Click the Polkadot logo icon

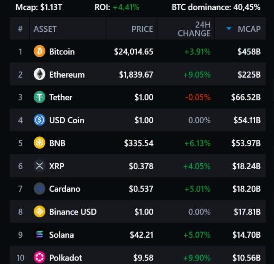(39, 258)
